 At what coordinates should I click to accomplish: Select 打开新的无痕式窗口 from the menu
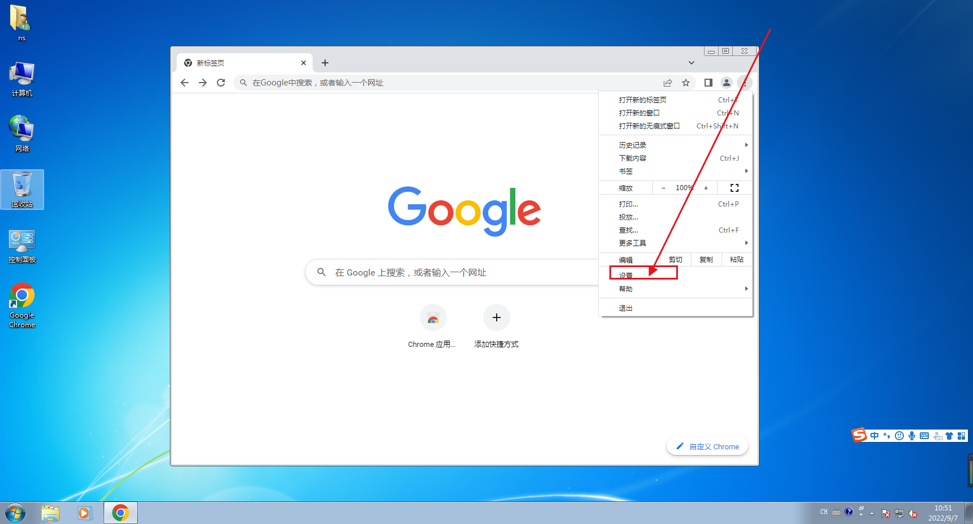click(x=676, y=126)
